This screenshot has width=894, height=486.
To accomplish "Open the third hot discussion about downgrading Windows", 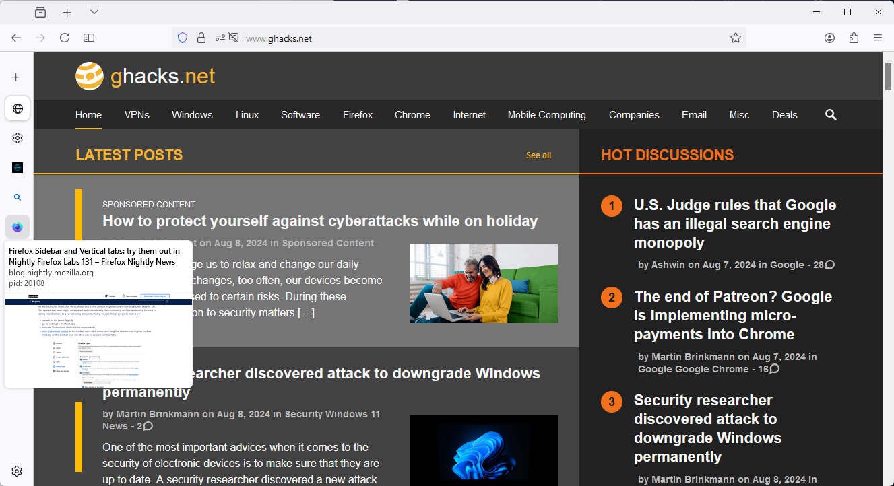I will 707,429.
